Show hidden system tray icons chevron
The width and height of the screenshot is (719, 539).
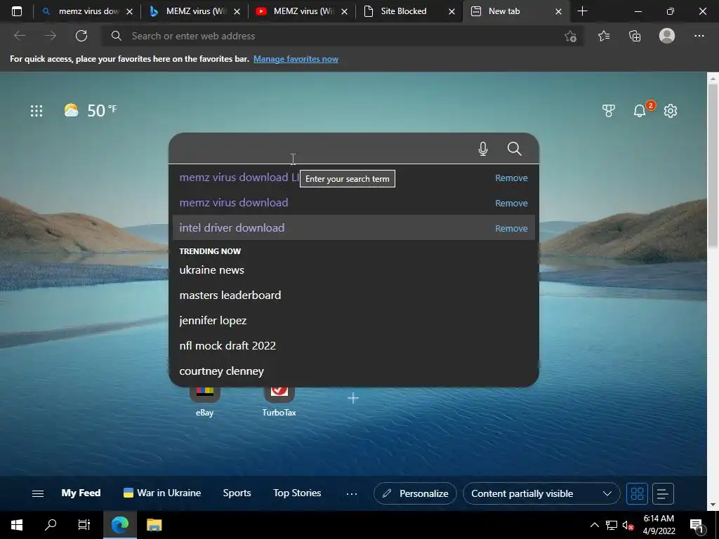594,525
